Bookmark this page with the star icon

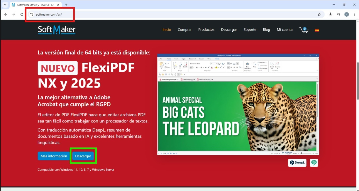[319, 14]
